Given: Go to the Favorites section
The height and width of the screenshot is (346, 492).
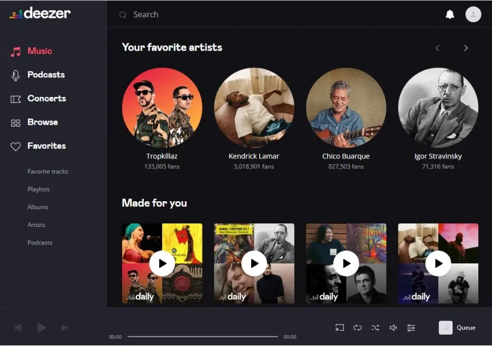Looking at the screenshot, I should click(46, 146).
